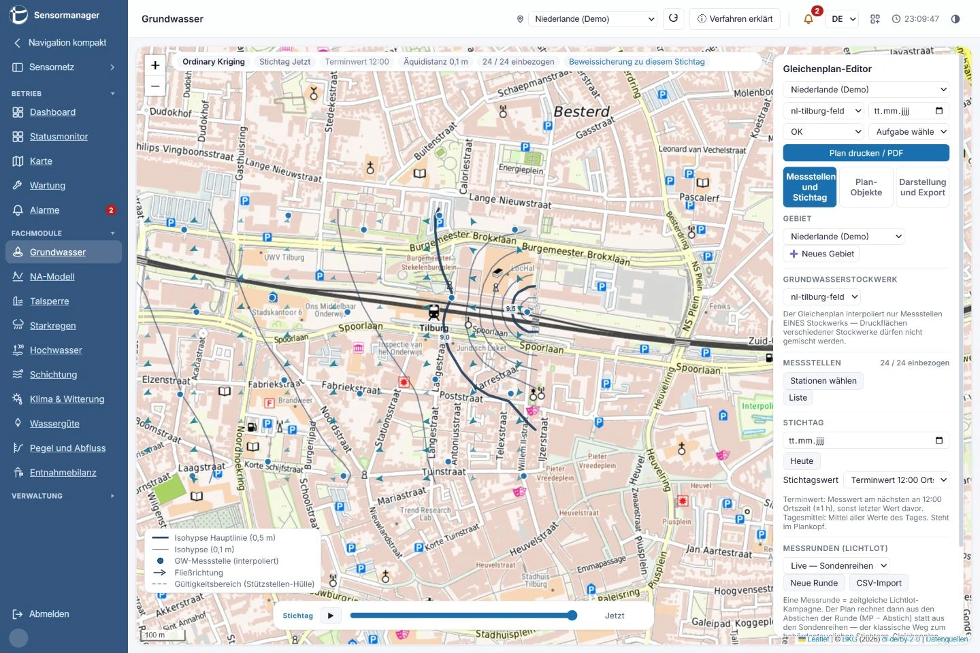Screen dimensions: 980x653
Task: Click the Heute button
Action: click(802, 461)
